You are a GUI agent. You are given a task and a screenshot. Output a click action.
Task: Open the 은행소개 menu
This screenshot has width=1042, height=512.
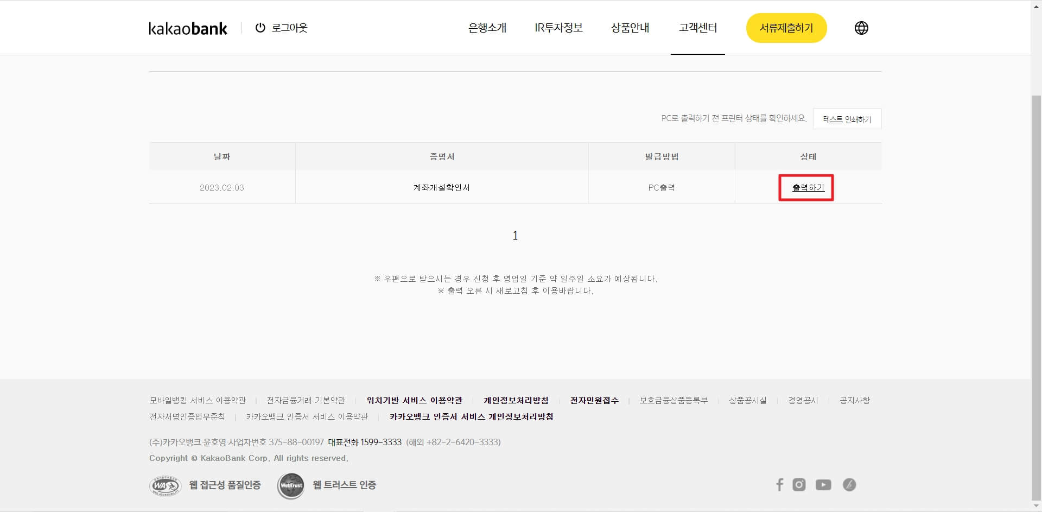(x=487, y=28)
